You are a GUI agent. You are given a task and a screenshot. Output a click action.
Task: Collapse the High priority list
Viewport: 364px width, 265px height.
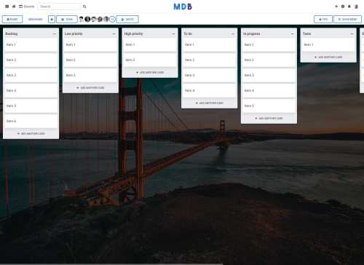pyautogui.click(x=173, y=33)
